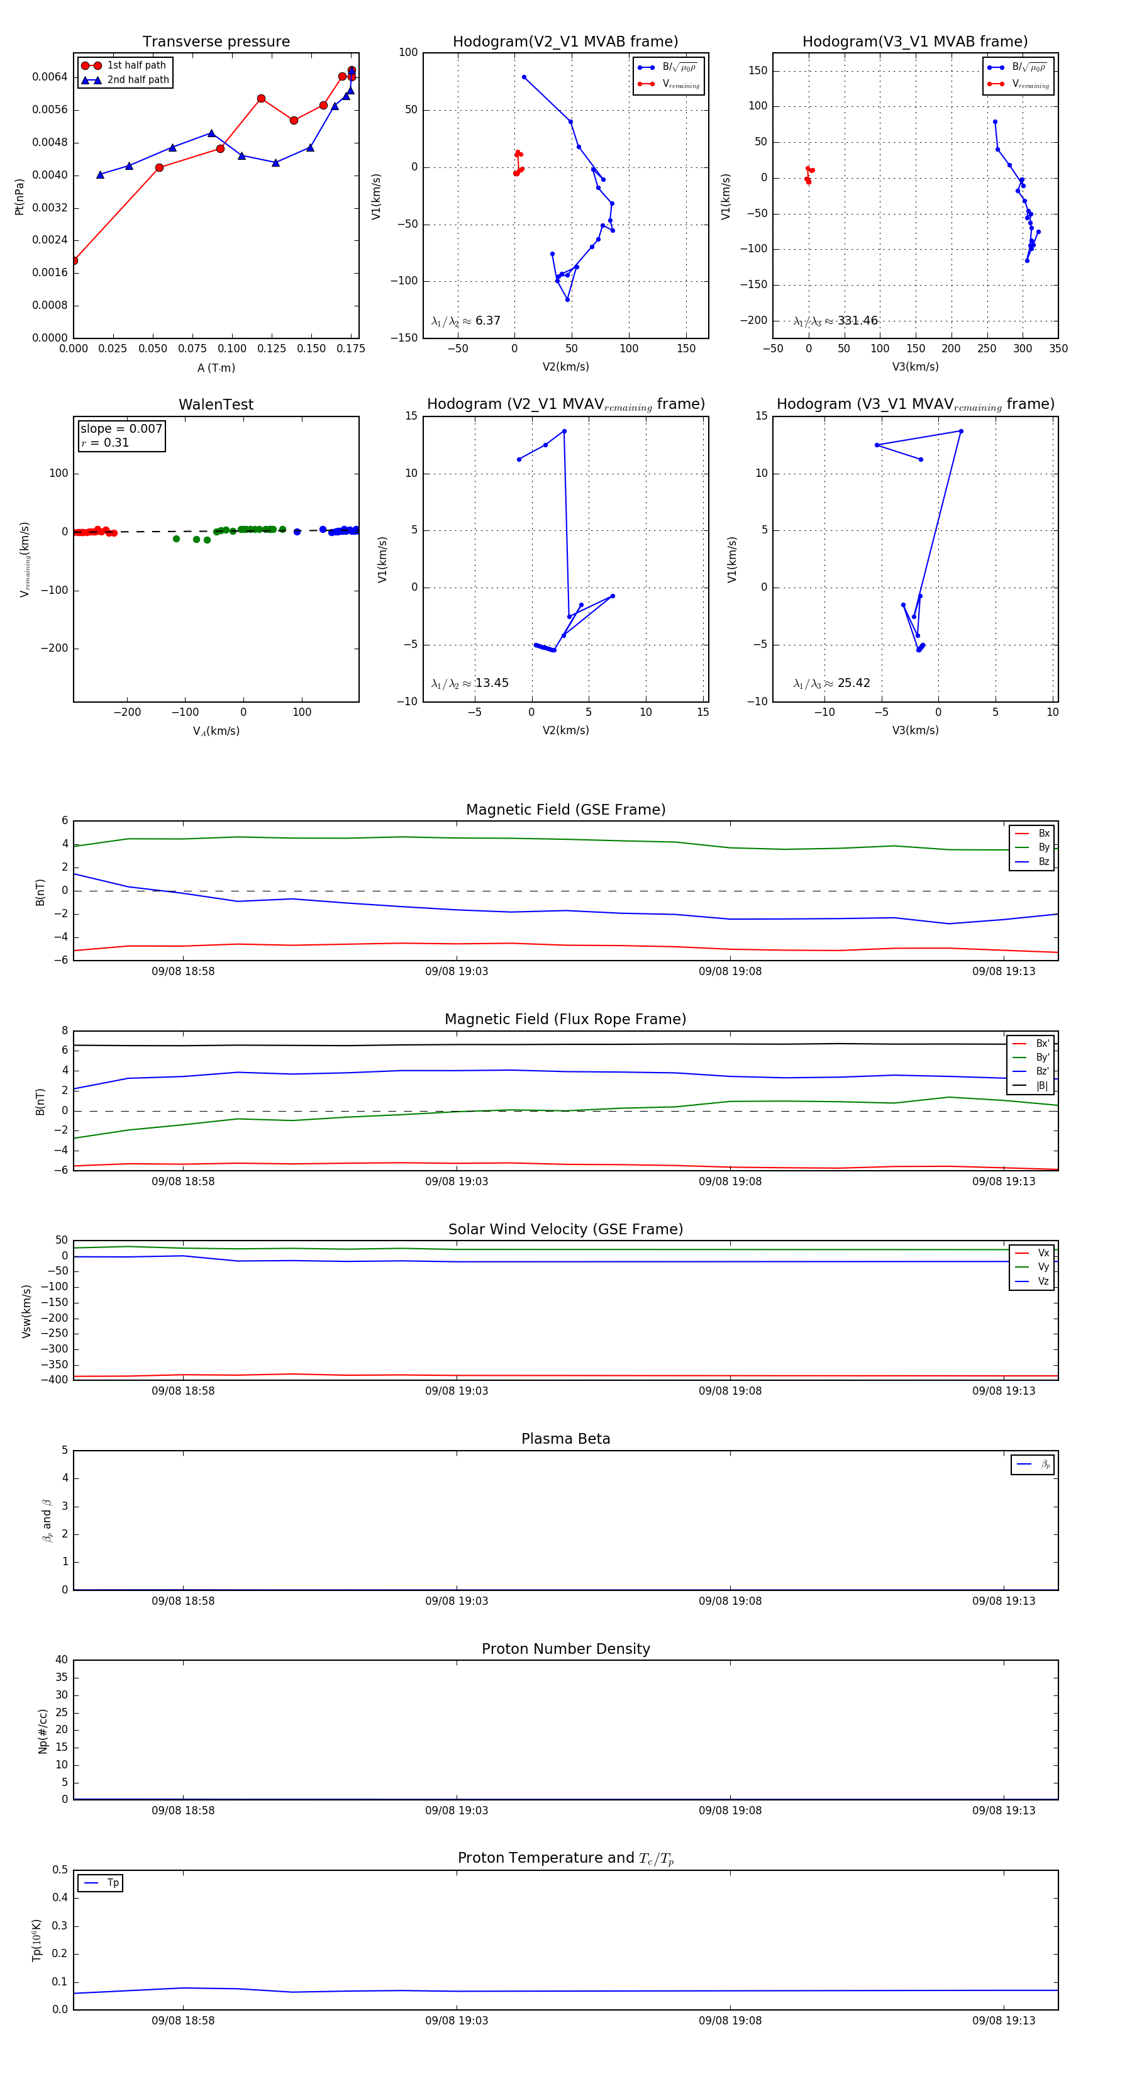Click the eigenvalue ratio annotation reading 331.46
The height and width of the screenshot is (2076, 1132).
click(836, 321)
